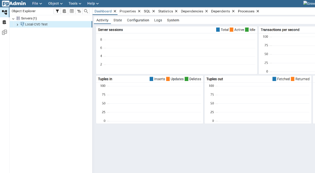Screen dimensions: 315x173
Task: Click the blue Inserts legend swatch
Action: pyautogui.click(x=151, y=79)
